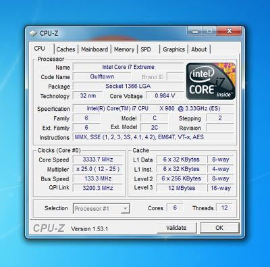The height and width of the screenshot is (267, 270).
Task: Click the Intel Core i7 logo badge
Action: click(211, 81)
